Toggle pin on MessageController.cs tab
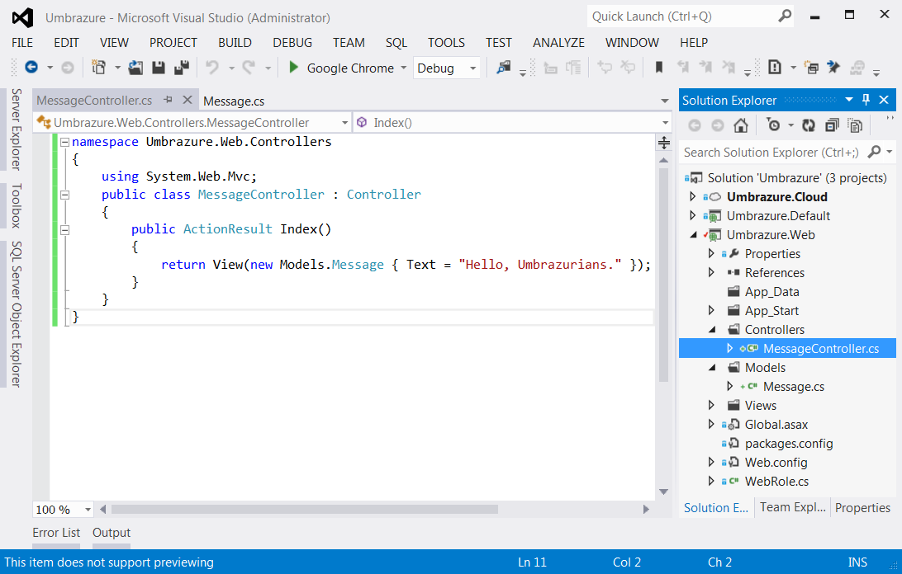The image size is (902, 574). 169,100
